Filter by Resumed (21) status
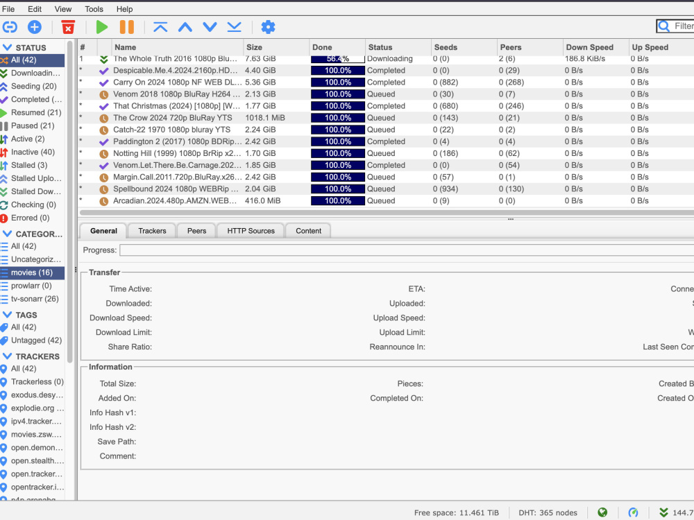The width and height of the screenshot is (694, 520). tap(33, 112)
